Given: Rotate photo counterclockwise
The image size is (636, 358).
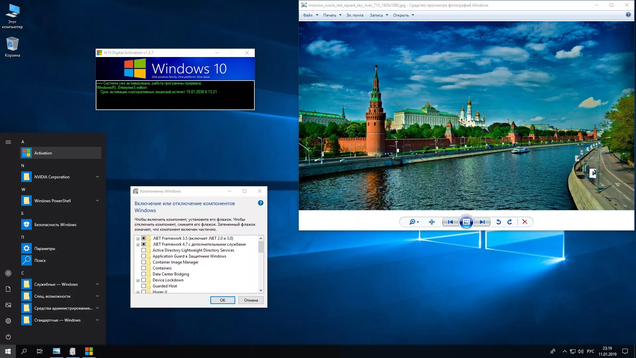Looking at the screenshot, I should click(498, 222).
